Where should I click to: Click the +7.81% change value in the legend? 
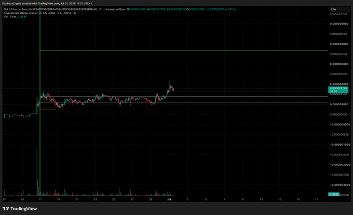click(x=230, y=9)
